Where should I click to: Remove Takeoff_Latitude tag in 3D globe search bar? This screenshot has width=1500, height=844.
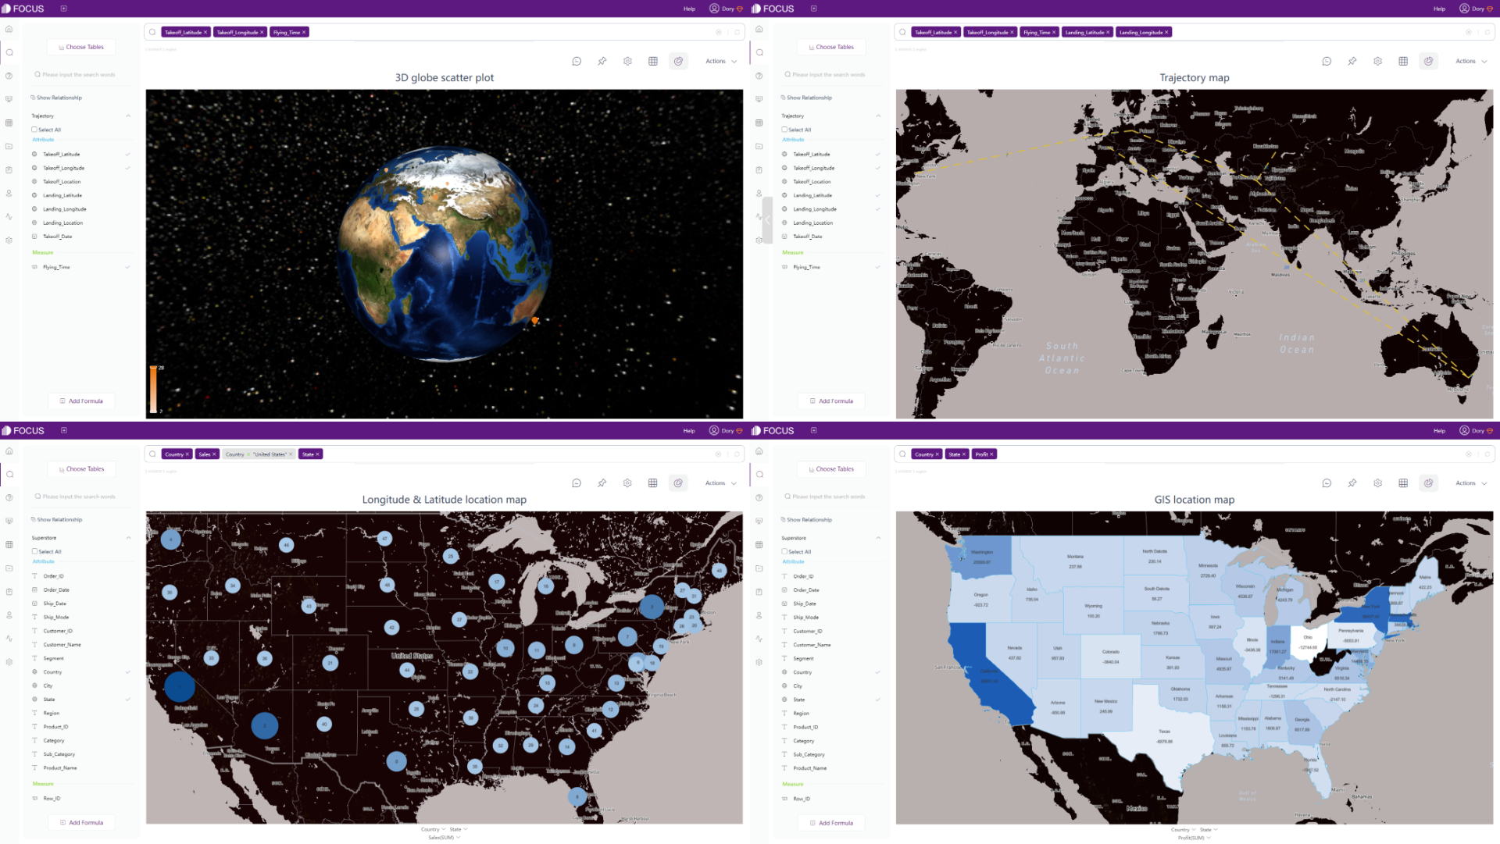205,32
